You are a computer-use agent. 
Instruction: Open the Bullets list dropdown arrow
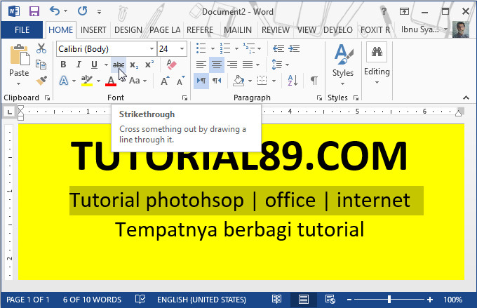coord(213,48)
